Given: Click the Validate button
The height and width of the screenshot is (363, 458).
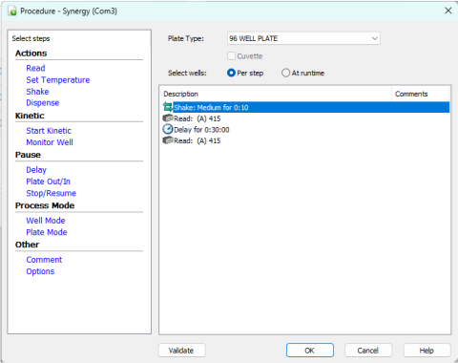Looking at the screenshot, I should click(182, 351).
